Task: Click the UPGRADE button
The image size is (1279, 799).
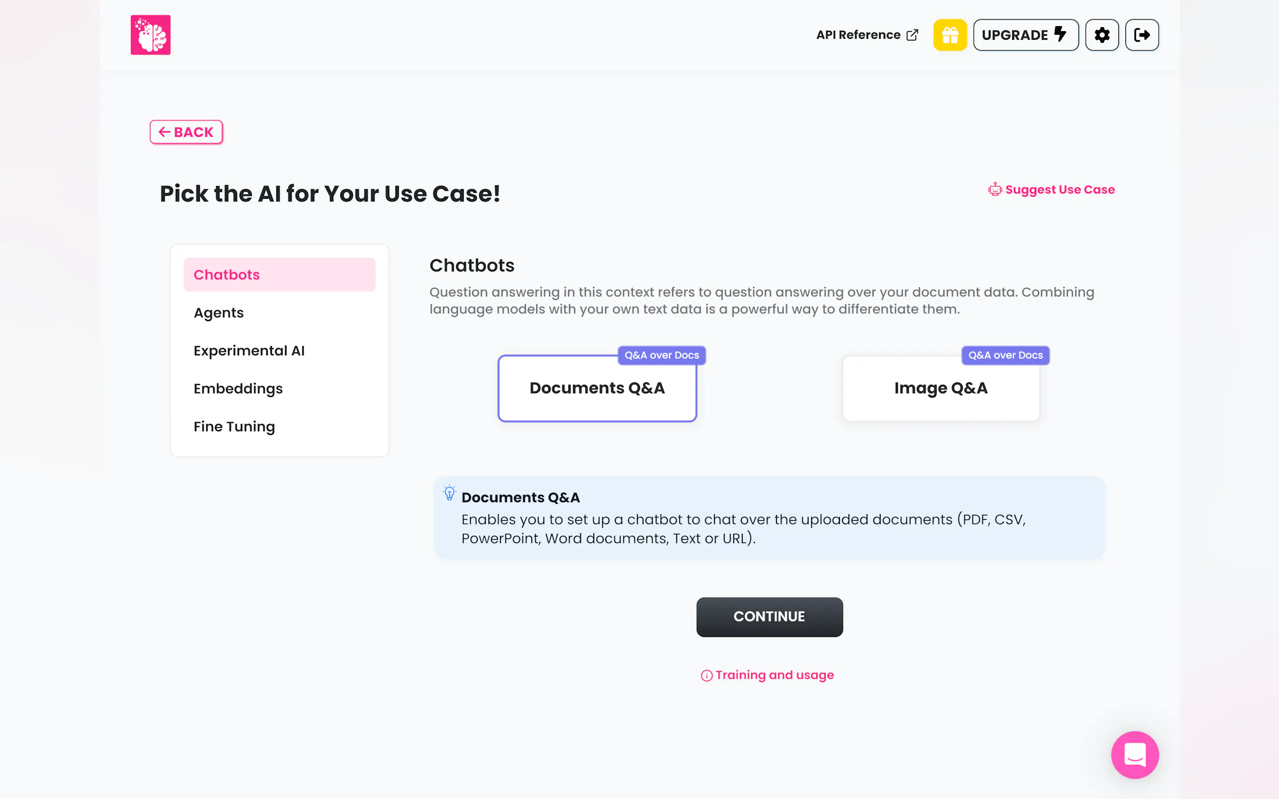Action: click(1025, 35)
